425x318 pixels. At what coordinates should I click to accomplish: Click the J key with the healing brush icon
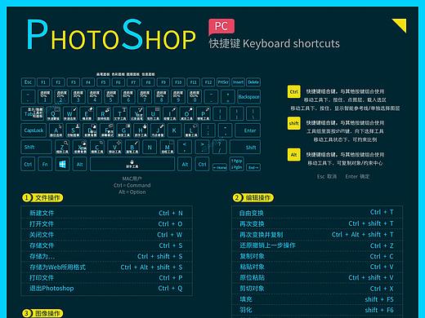pyautogui.click(x=158, y=130)
